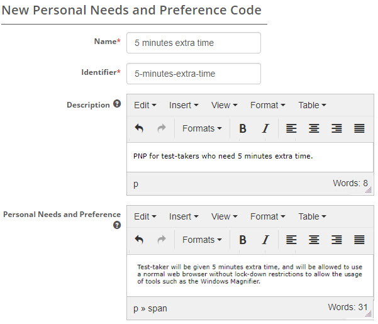Click the Identifier input field
The image size is (378, 324).
pos(193,74)
